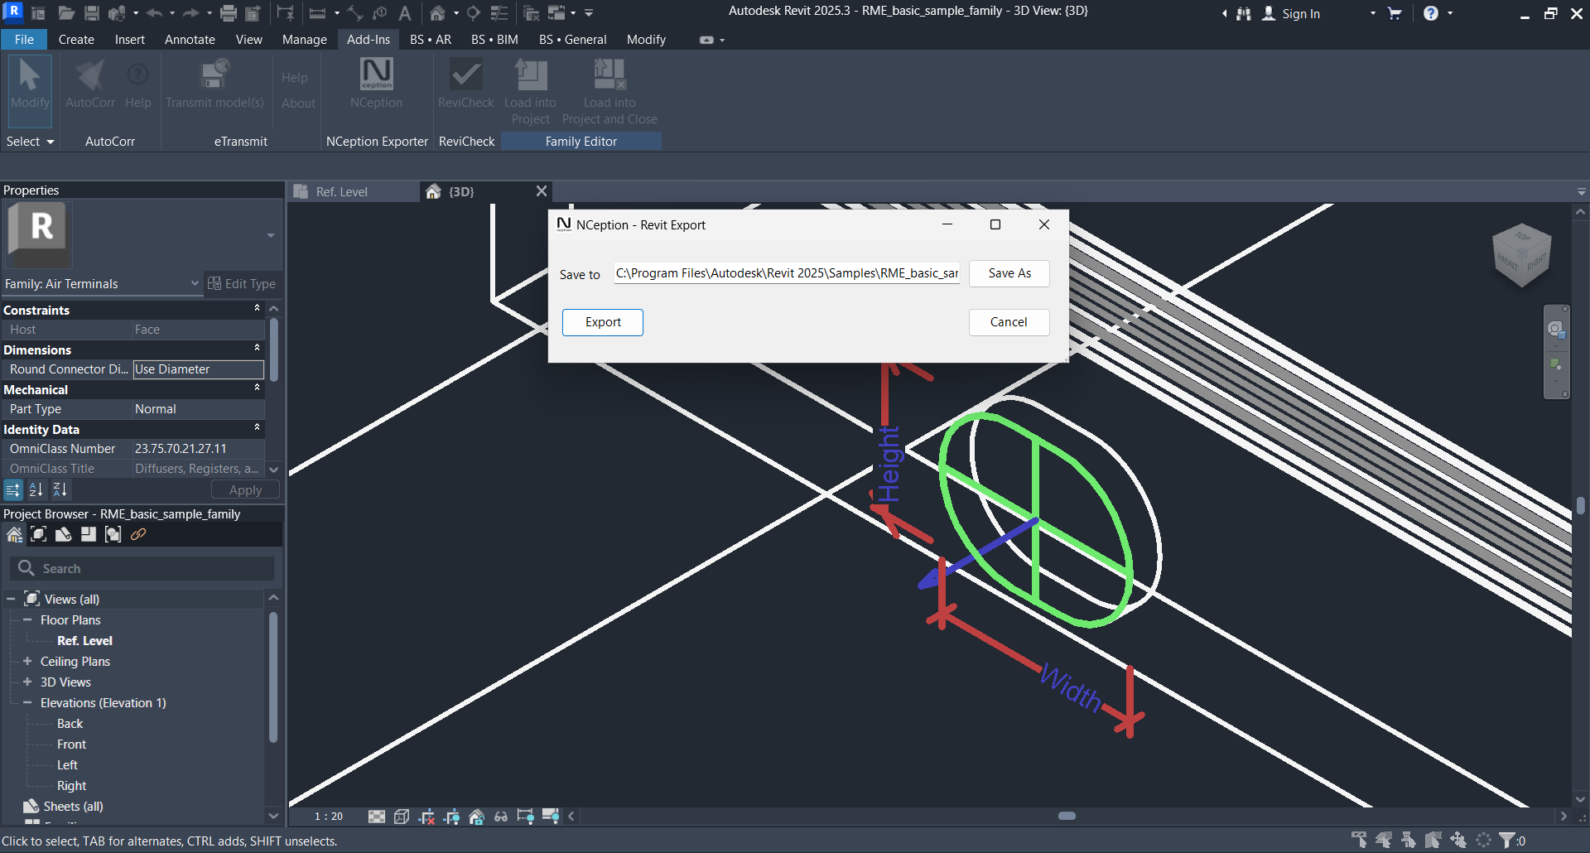The image size is (1590, 853).
Task: Open the File menu button
Action: (24, 40)
